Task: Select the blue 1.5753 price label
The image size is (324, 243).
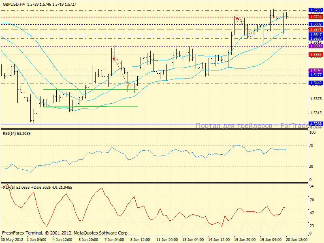Action: click(315, 10)
